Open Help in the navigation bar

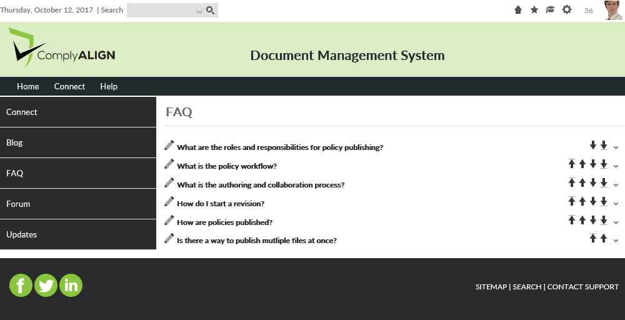(x=109, y=86)
